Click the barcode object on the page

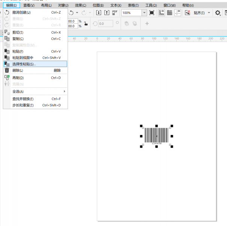156,135
